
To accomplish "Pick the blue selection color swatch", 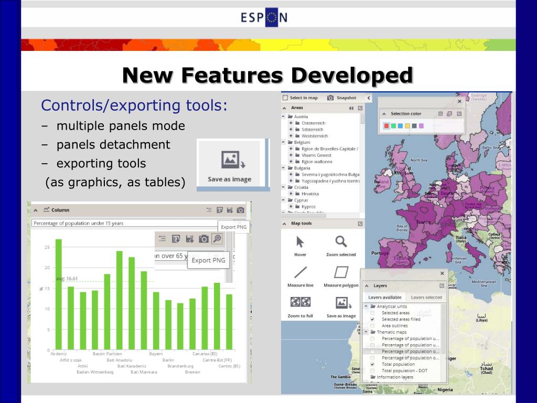I will (x=400, y=126).
